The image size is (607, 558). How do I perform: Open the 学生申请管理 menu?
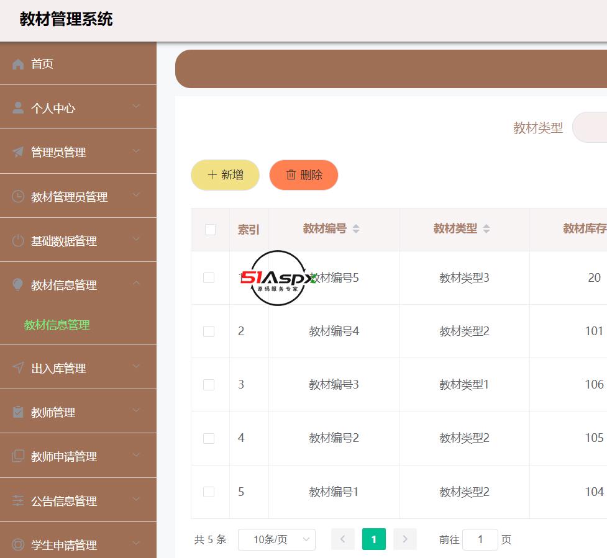pos(78,541)
